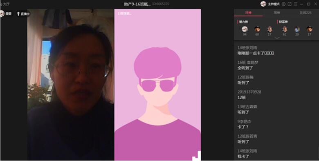319x161 pixels.
Task: Open the diamond-shaped icon in title bar
Action: point(283,4)
